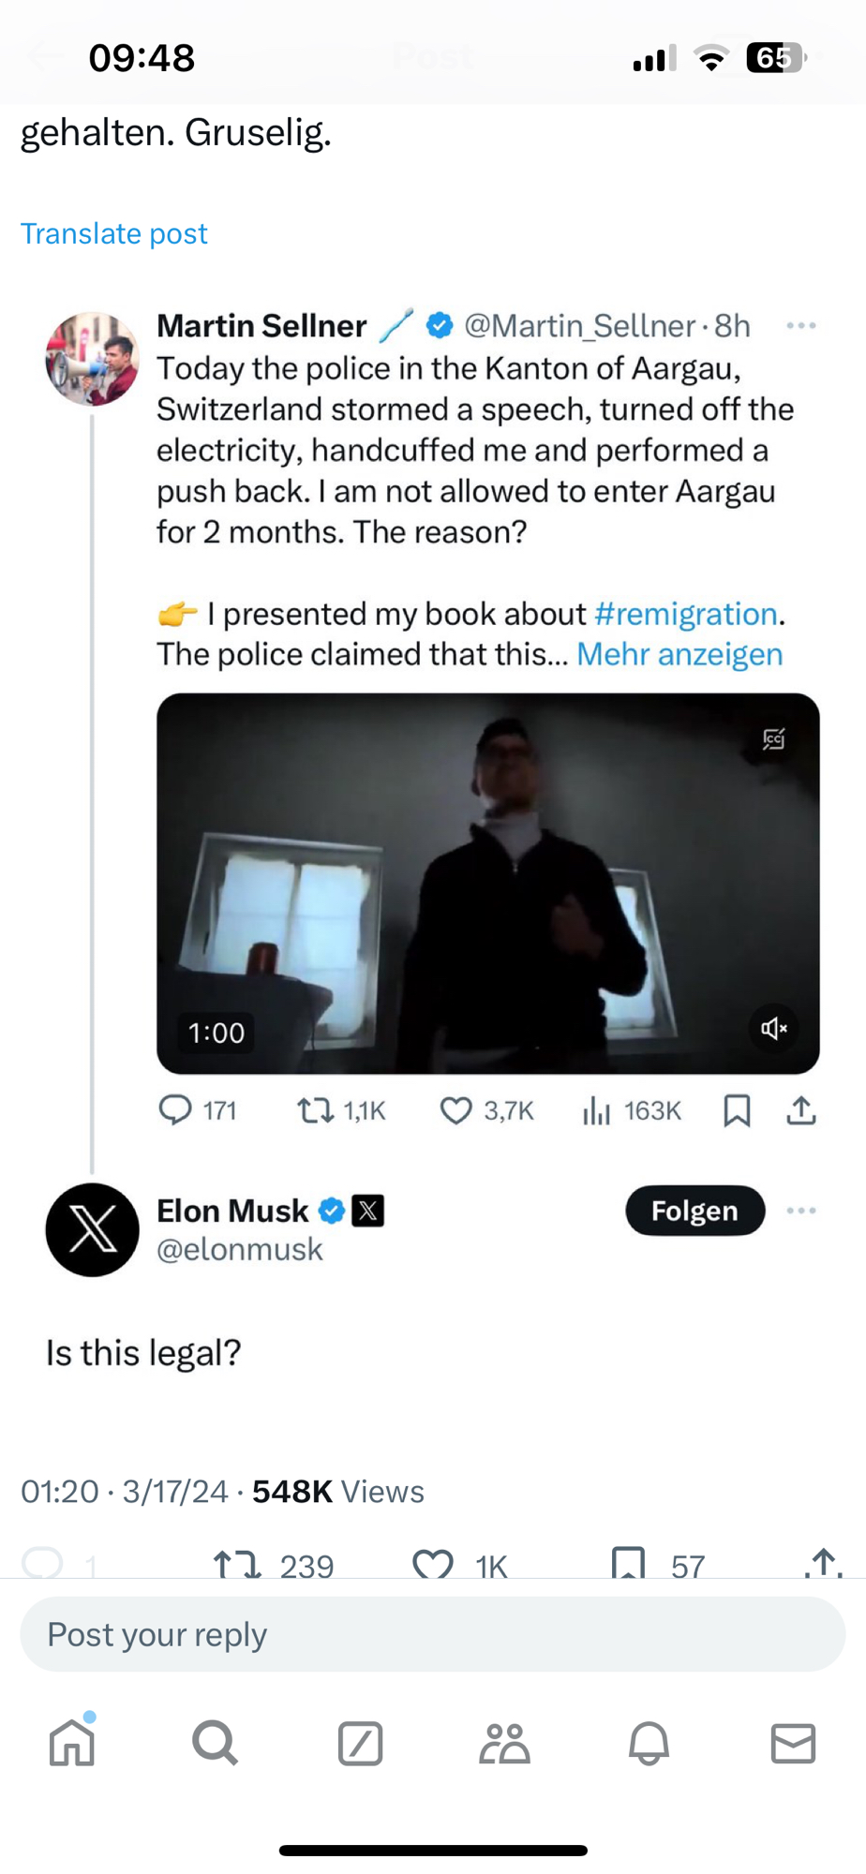Open more options for Elon Musk's post

[x=801, y=1211]
